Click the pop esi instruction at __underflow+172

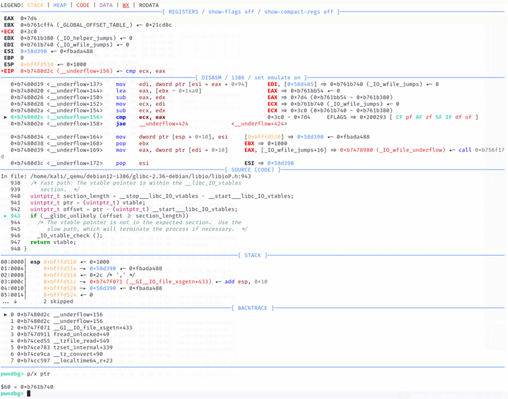(x=132, y=163)
